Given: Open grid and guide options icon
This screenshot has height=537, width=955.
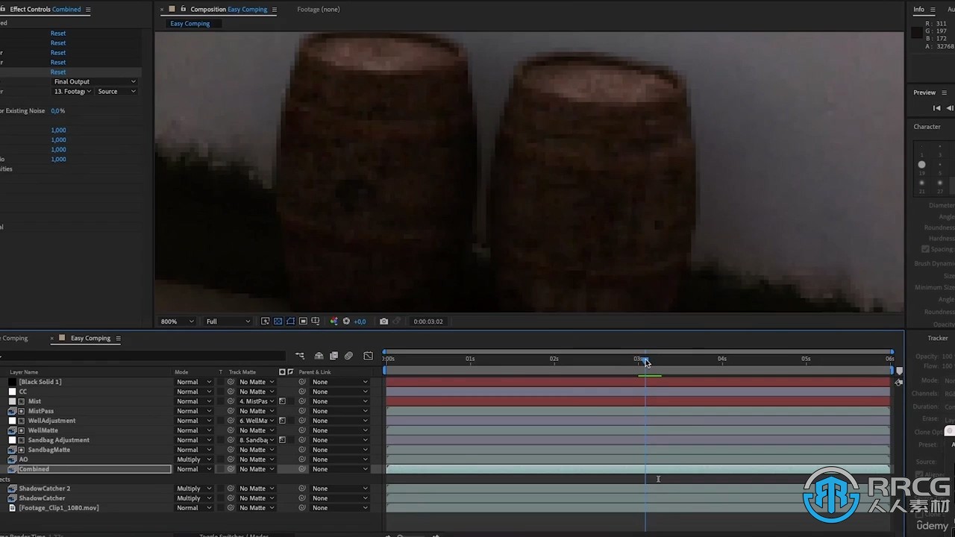Looking at the screenshot, I should [316, 321].
